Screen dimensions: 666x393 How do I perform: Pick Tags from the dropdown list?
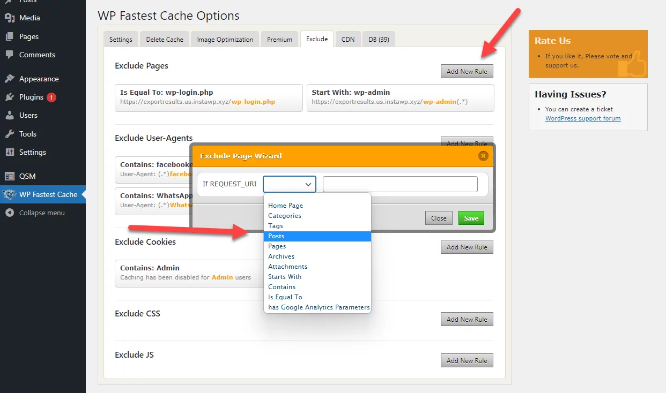coord(317,226)
